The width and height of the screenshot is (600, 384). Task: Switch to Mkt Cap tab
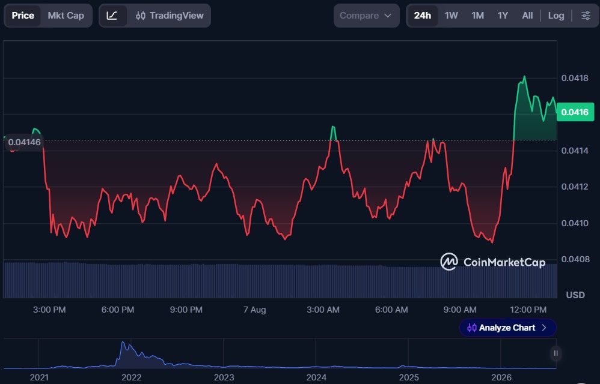(66, 16)
